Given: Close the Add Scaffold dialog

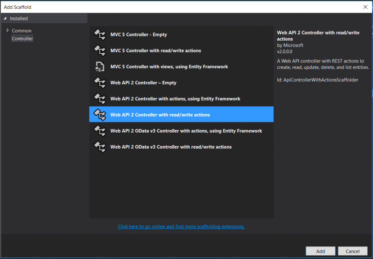Looking at the screenshot, I should tap(365, 7).
